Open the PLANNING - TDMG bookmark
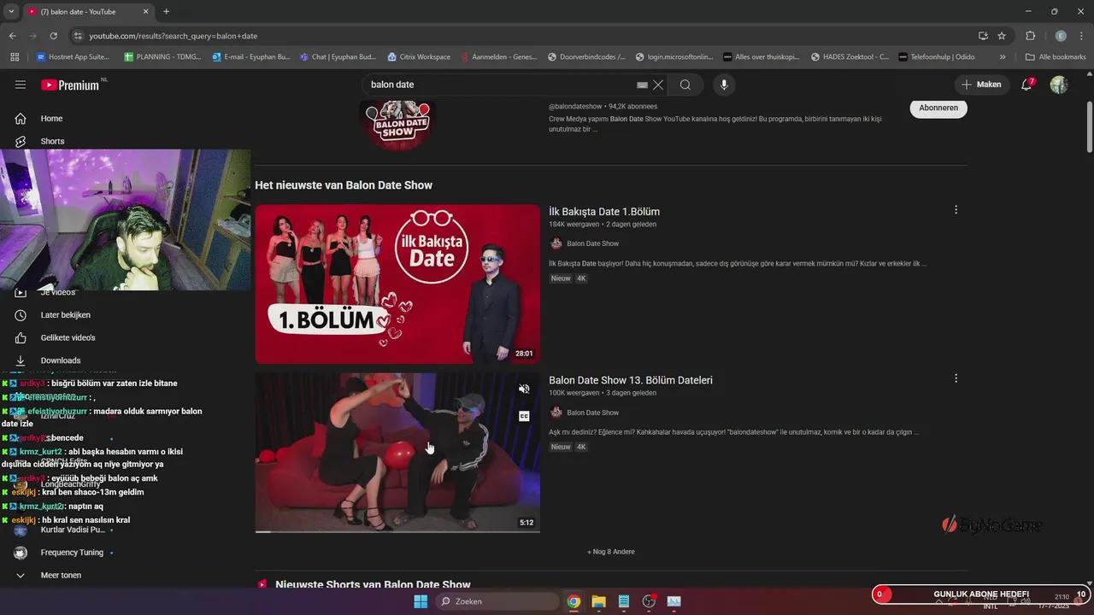Image resolution: width=1094 pixels, height=615 pixels. 162,57
